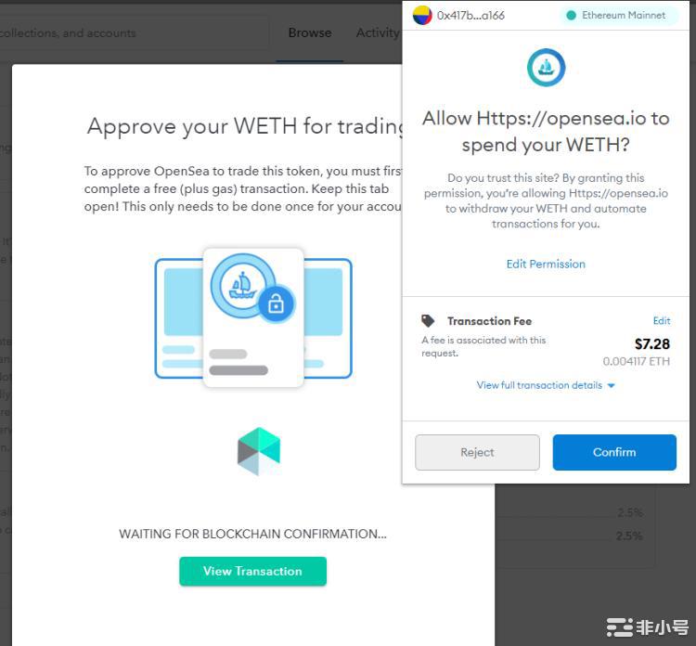Click the account avatar icon beside 0x417b...a166
This screenshot has height=646, width=696.
(422, 16)
